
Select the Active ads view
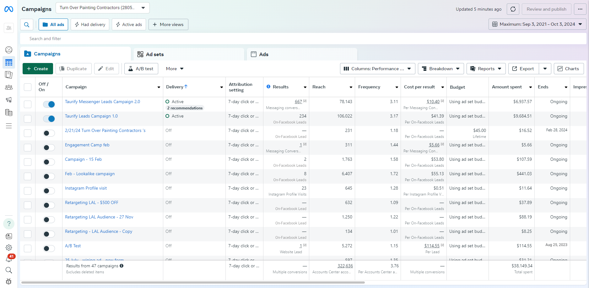(x=129, y=24)
